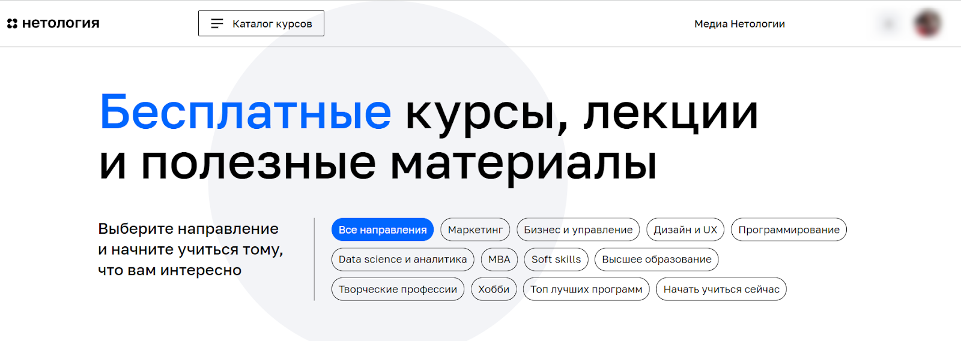
Task: Click the Нетология logo
Action: (53, 23)
